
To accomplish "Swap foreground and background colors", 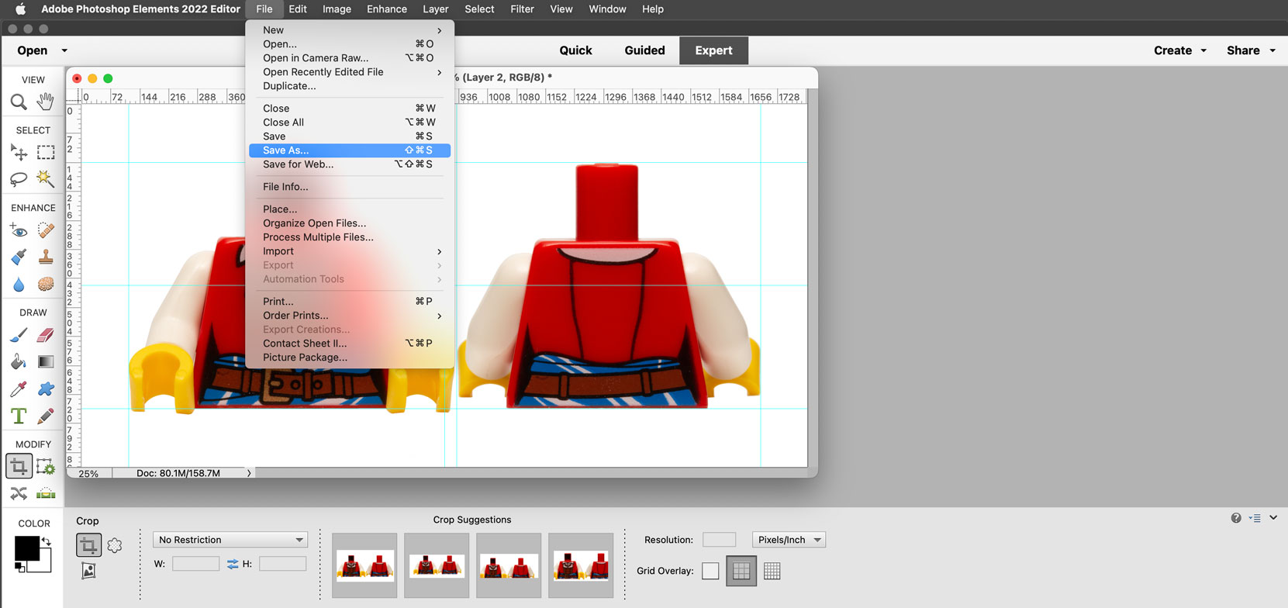I will [x=47, y=541].
